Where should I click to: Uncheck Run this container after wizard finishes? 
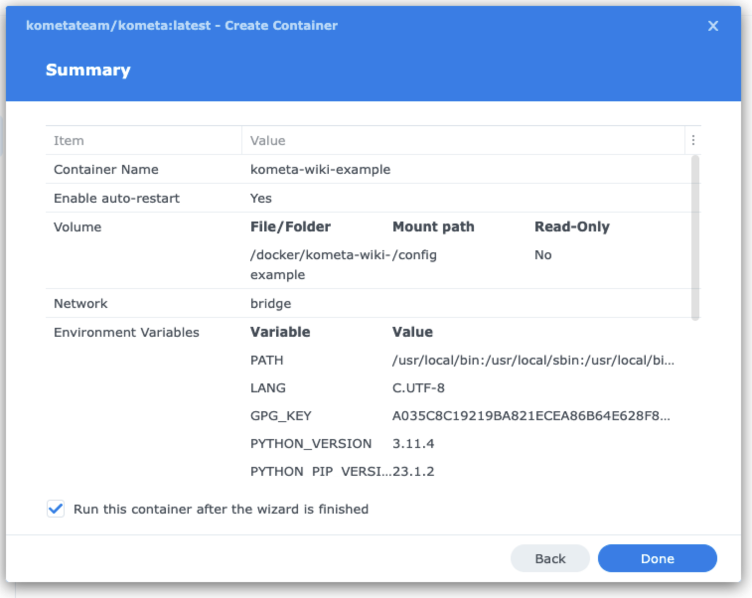tap(56, 509)
